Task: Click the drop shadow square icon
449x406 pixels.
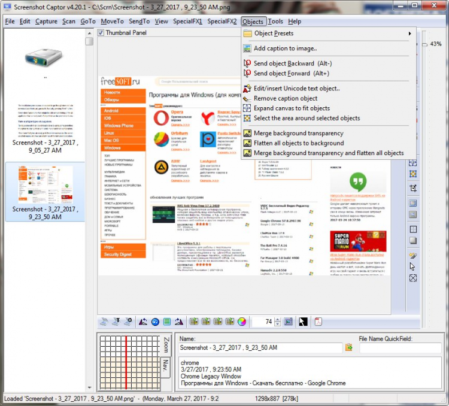Action: pos(412,240)
